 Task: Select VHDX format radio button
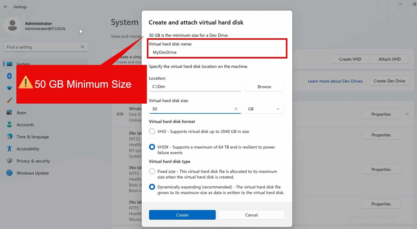coord(152,147)
